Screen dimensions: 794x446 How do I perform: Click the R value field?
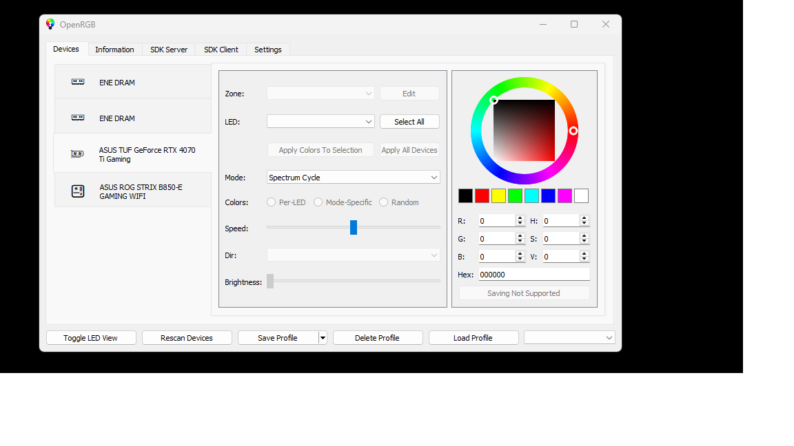pos(497,221)
